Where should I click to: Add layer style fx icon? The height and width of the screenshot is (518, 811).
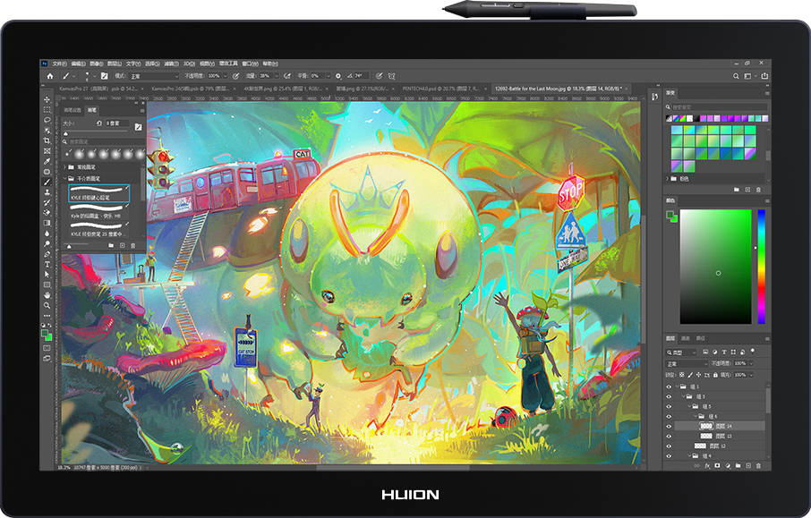pyautogui.click(x=707, y=466)
